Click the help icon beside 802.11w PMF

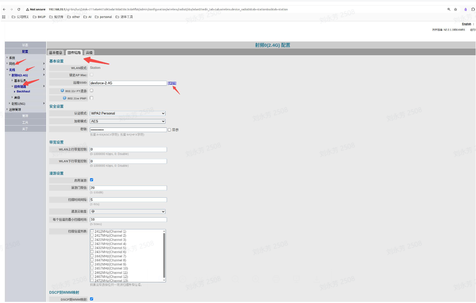(65, 98)
